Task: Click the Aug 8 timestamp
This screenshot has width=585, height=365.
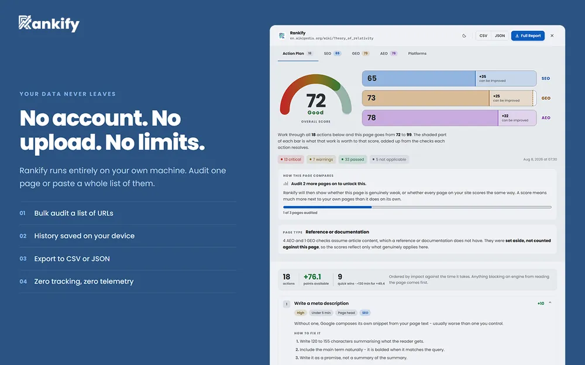Action: 540,159
